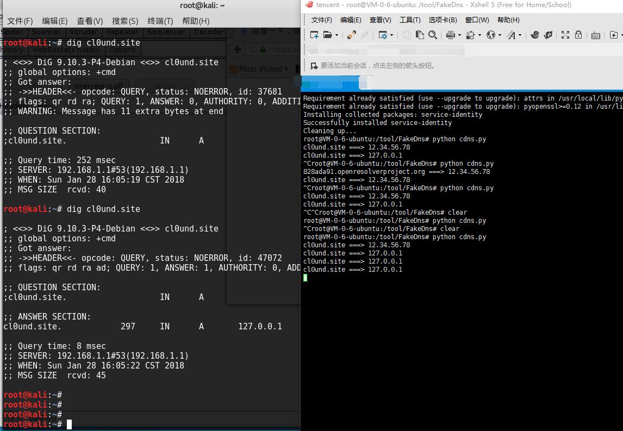
Task: Open Xshell 工具(T) menu
Action: coord(410,20)
